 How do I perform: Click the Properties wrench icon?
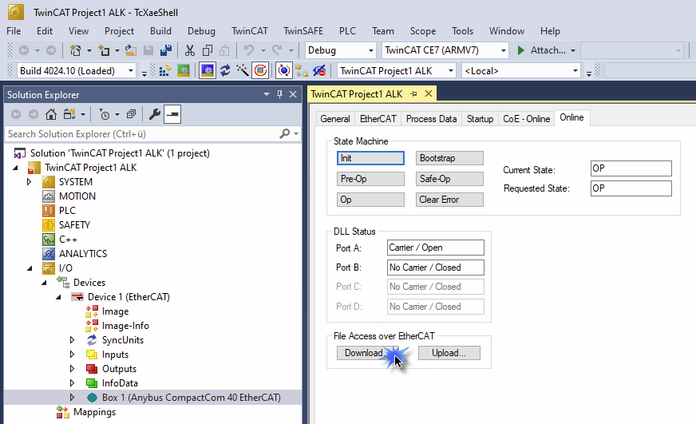pyautogui.click(x=155, y=114)
